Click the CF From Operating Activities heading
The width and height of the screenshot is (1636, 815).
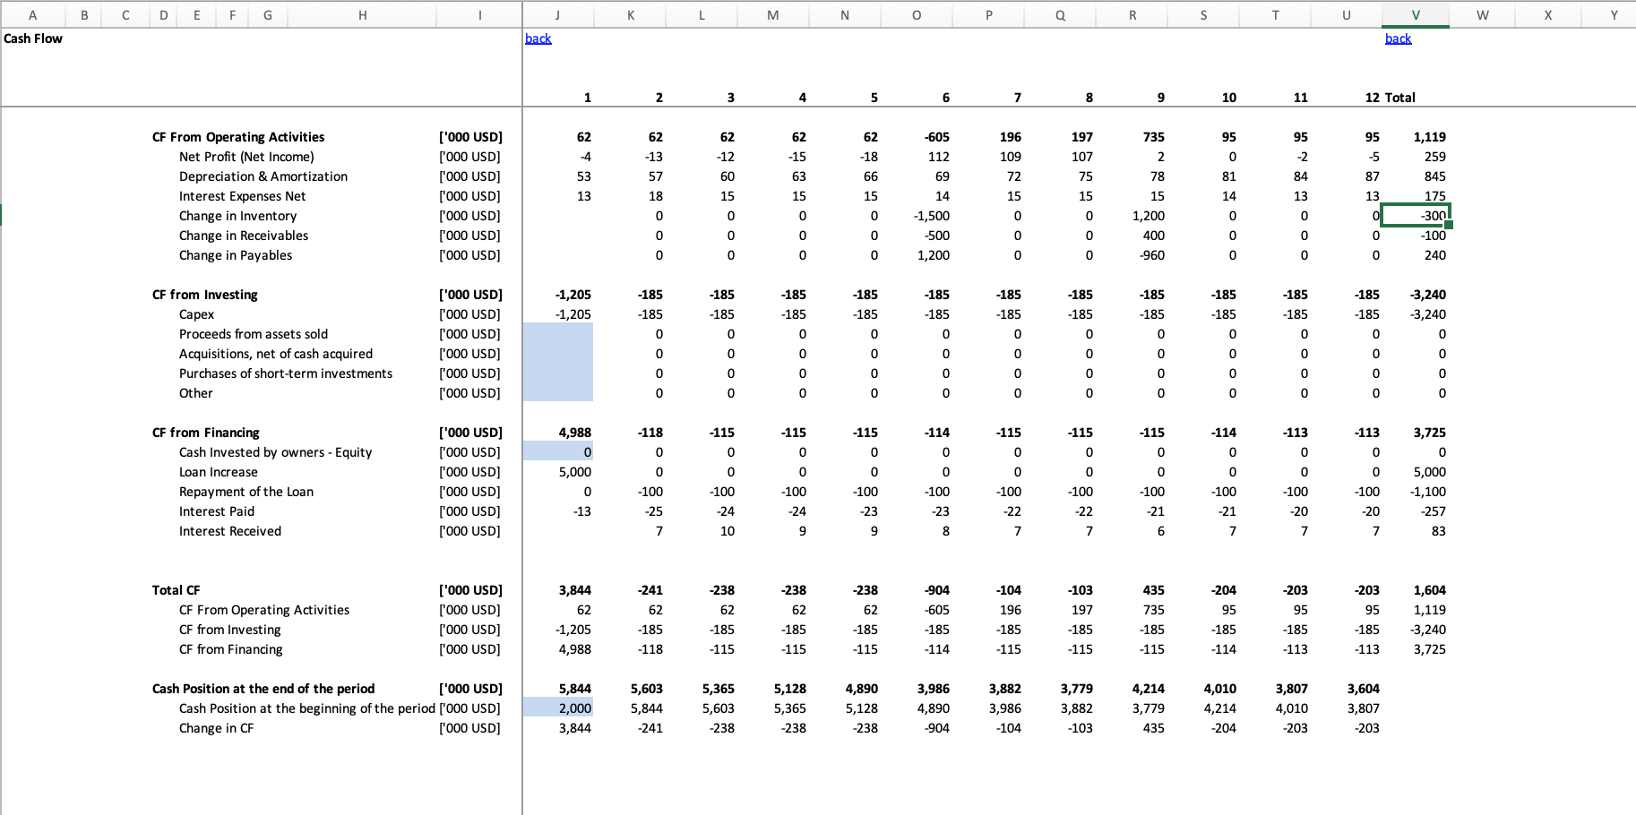point(238,137)
